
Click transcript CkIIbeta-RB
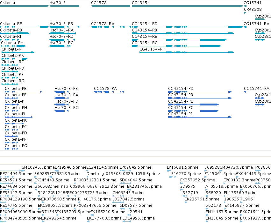15,33
